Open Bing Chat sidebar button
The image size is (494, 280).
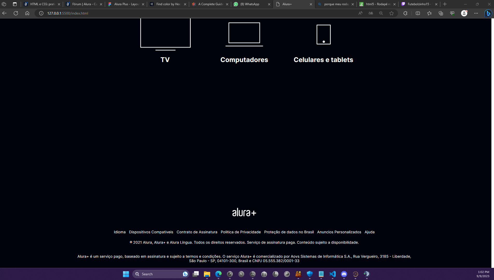[x=488, y=13]
